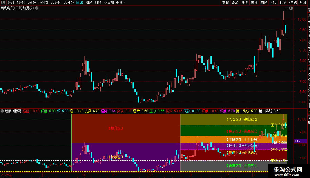This screenshot has height=178, width=310.
Task: Click the 标记 mark button
Action: [x=283, y=2]
